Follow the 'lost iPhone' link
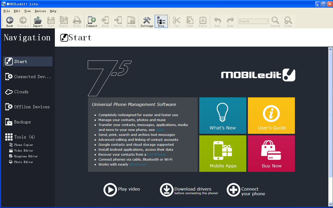The image size is (333, 208). pos(156,154)
